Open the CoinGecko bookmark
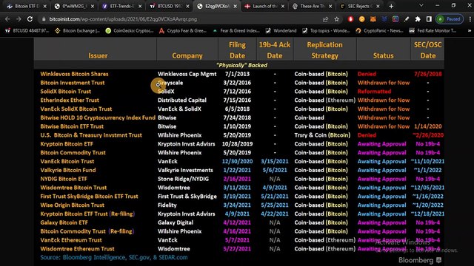 pos(130,31)
